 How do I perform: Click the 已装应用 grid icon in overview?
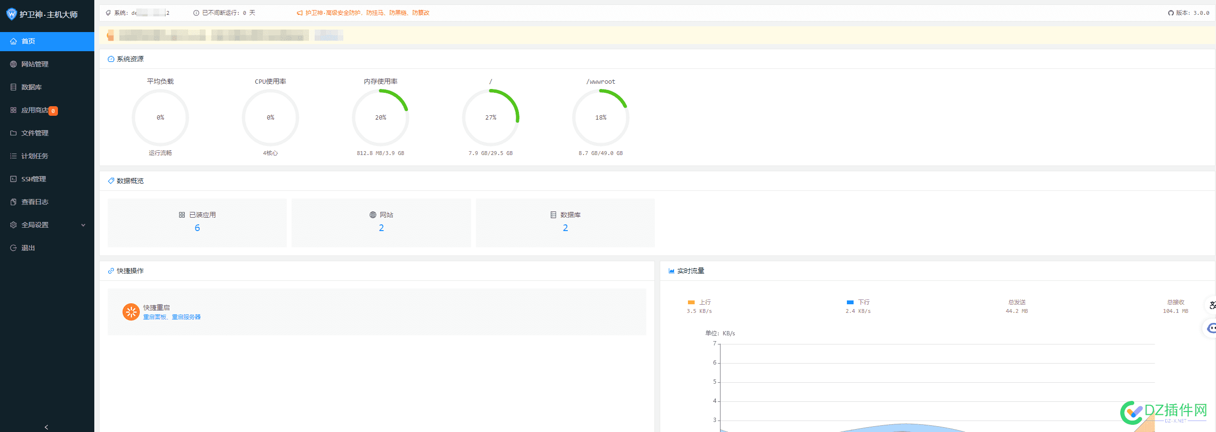182,215
